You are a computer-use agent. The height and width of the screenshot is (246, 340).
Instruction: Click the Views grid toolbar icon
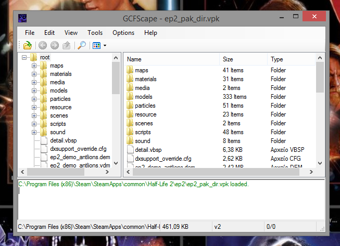[x=96, y=45]
